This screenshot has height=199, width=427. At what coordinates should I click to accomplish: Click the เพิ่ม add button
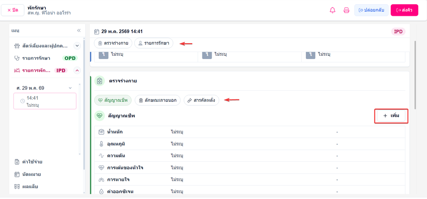(x=391, y=116)
